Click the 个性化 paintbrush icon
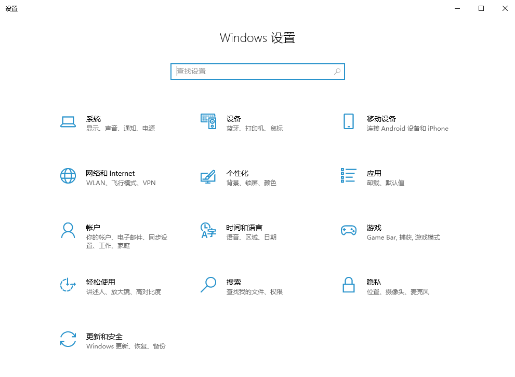 pyautogui.click(x=208, y=176)
